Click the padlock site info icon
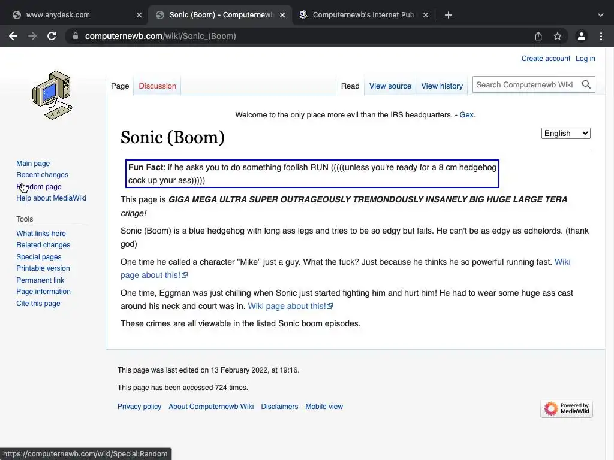614x460 pixels. click(x=76, y=36)
